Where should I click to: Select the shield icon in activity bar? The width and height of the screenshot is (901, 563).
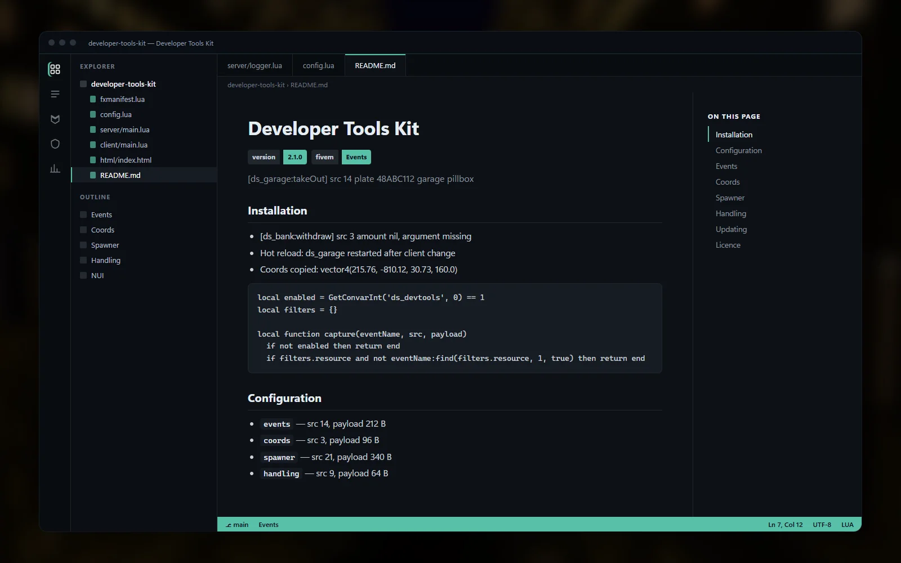tap(55, 144)
